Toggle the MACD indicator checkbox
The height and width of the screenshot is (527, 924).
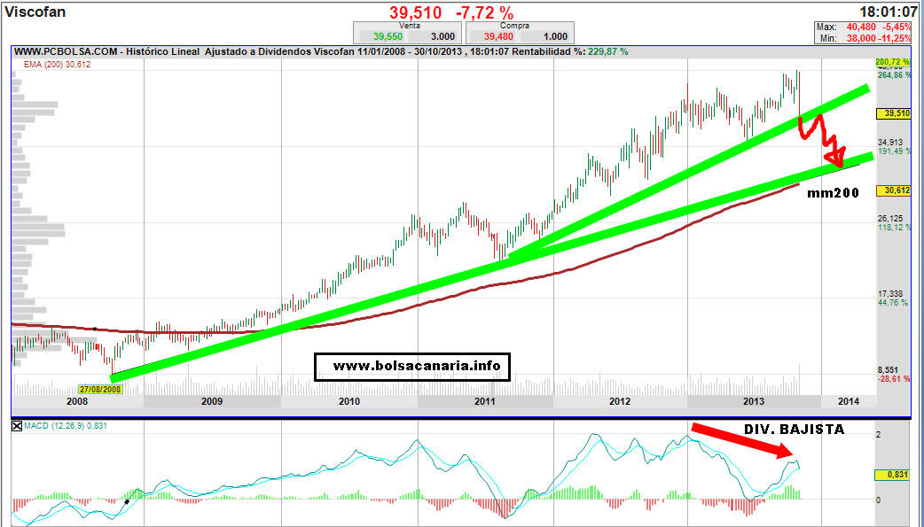click(18, 427)
